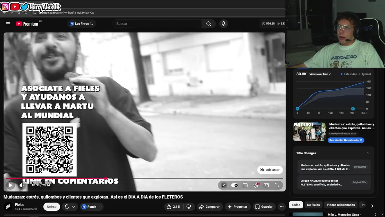Select the Todos chip tab
The image size is (385, 217).
tap(296, 205)
